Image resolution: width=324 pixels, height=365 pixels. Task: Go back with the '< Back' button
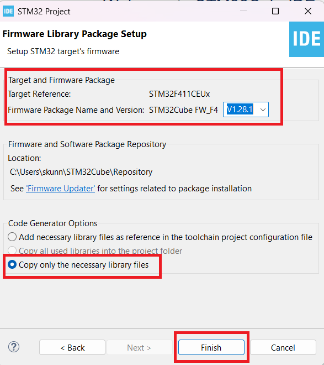(72, 347)
